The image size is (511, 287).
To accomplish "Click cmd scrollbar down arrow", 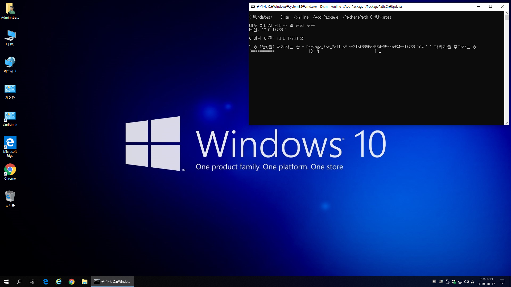I will pyautogui.click(x=506, y=123).
